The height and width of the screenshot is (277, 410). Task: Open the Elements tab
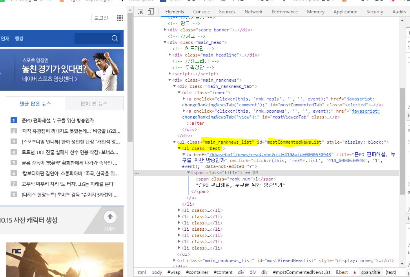point(175,11)
